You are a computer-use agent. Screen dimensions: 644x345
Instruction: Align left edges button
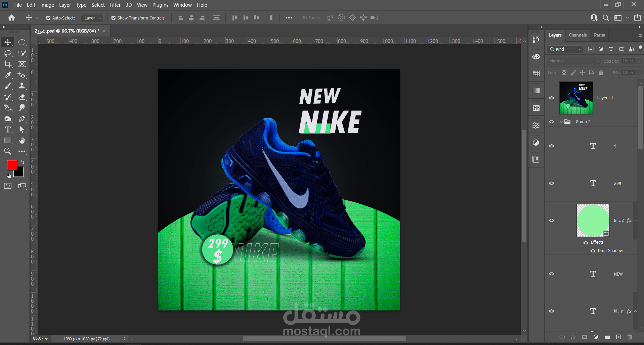(x=180, y=18)
